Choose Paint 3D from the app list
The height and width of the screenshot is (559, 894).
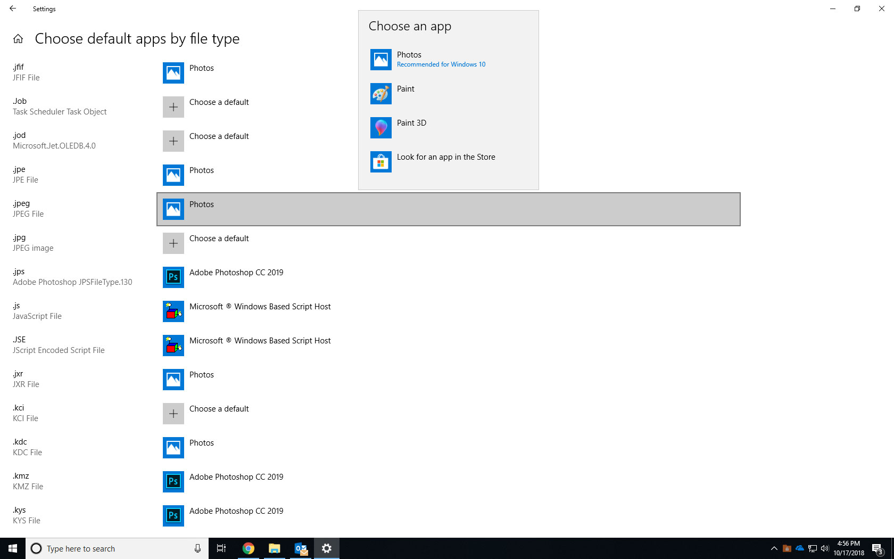coord(448,128)
